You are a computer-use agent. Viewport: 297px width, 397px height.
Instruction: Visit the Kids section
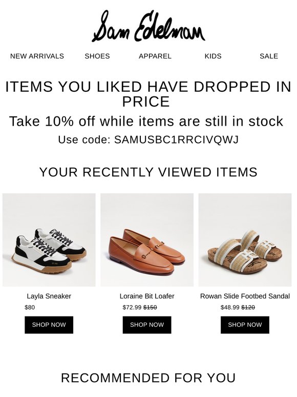(213, 56)
